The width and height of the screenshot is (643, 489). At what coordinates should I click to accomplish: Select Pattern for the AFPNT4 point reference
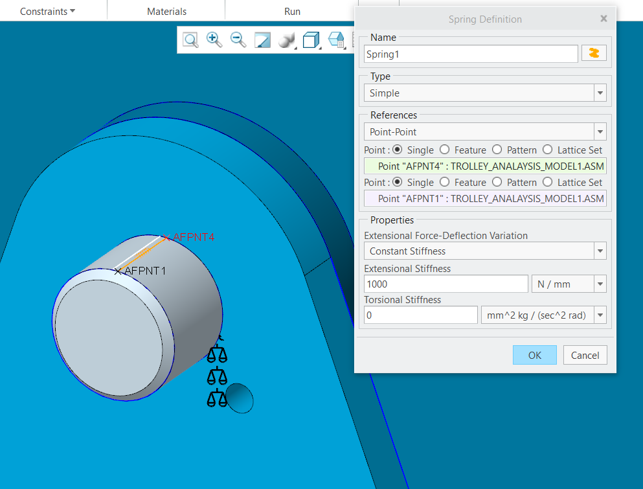click(x=497, y=150)
